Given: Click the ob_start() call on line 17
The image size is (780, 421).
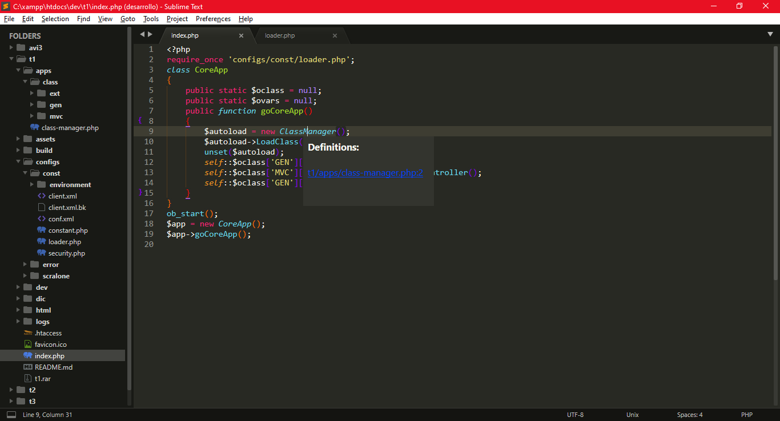Looking at the screenshot, I should pos(192,213).
